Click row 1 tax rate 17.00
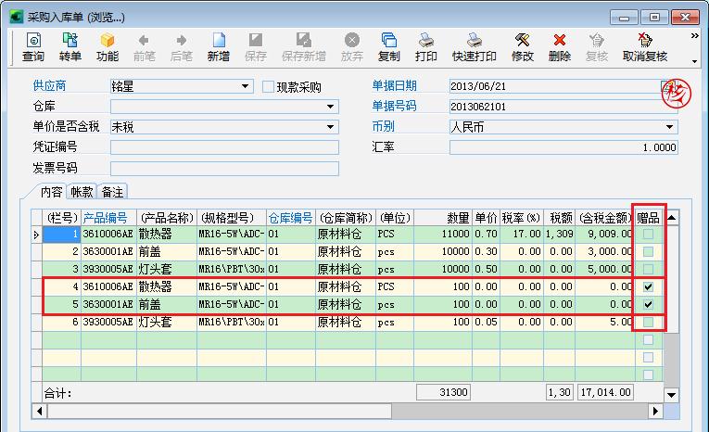 point(522,234)
